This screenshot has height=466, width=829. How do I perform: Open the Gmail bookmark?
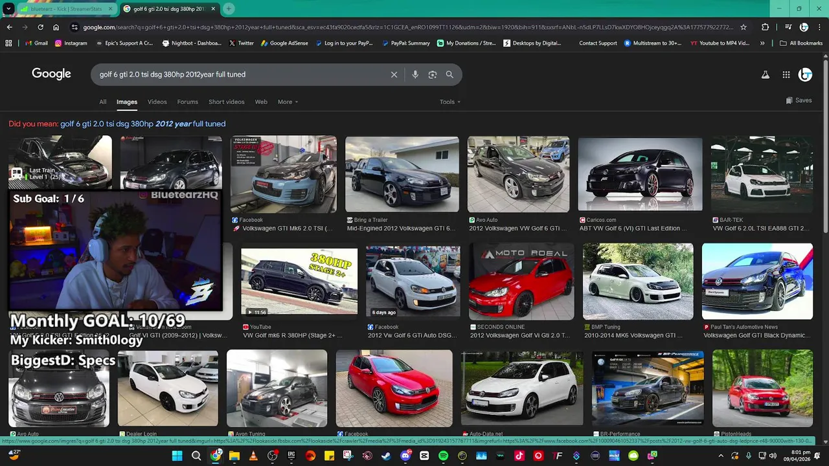36,43
